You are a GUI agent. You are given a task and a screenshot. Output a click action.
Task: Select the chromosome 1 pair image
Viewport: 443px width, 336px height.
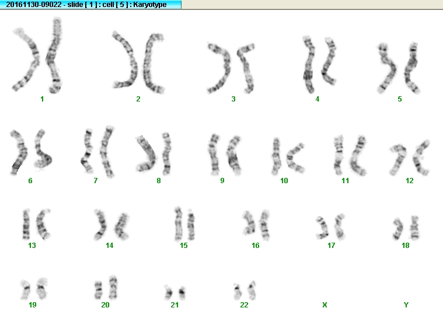[x=37, y=55]
